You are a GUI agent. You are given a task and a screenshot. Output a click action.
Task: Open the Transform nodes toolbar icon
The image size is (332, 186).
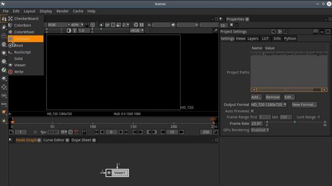[x=4, y=87]
